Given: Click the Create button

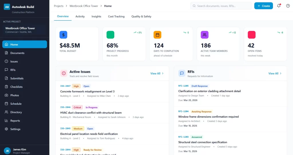Looking at the screenshot, I should (x=263, y=6).
